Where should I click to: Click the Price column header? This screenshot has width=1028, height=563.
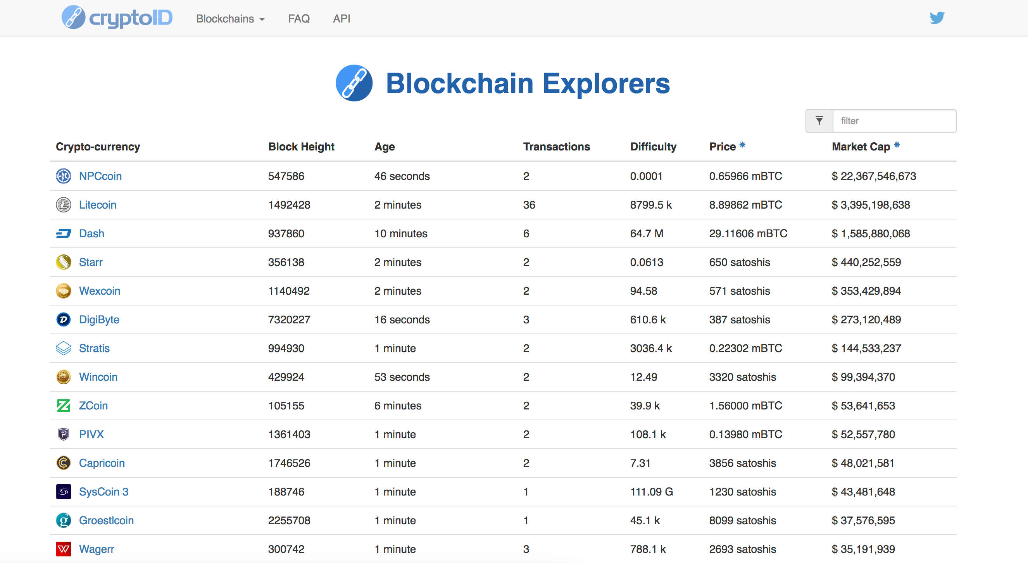[722, 147]
